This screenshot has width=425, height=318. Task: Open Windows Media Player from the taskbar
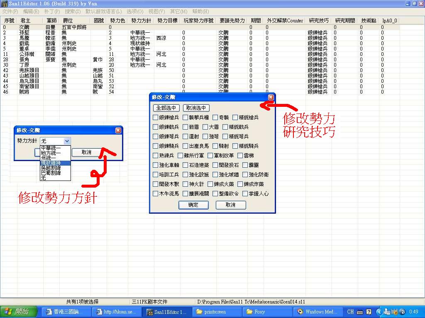pyautogui.click(x=317, y=311)
